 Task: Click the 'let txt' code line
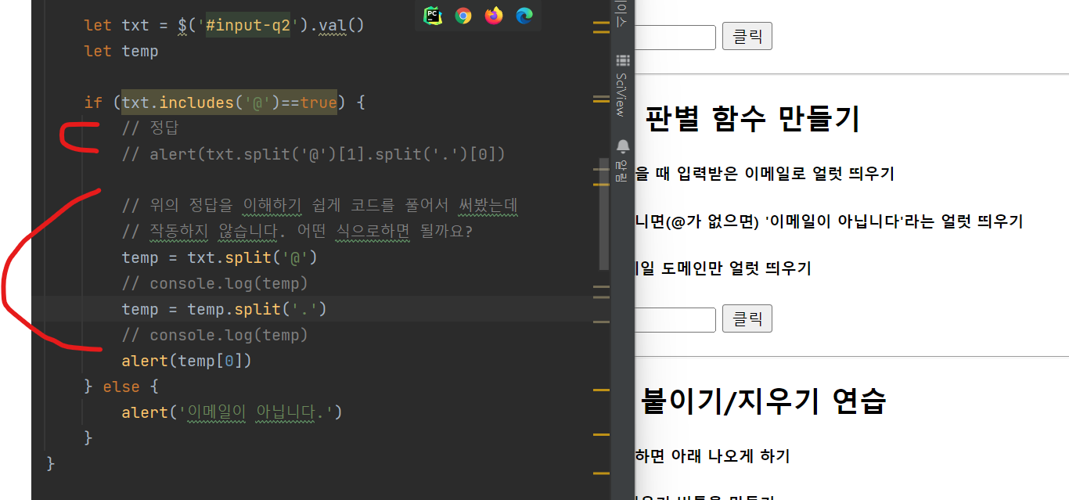point(224,25)
